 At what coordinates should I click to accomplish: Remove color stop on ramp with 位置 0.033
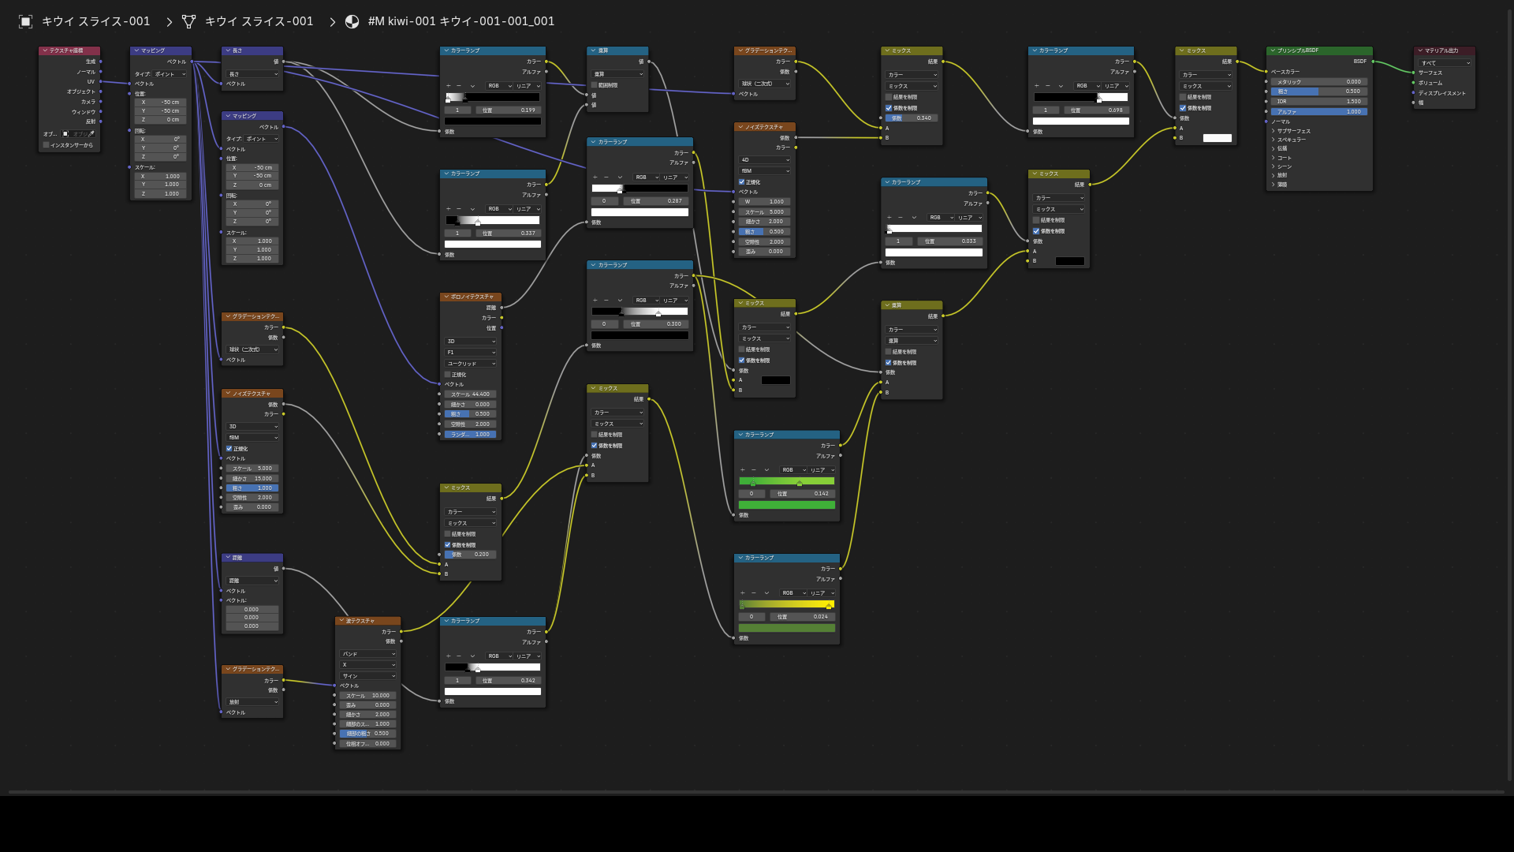(901, 218)
